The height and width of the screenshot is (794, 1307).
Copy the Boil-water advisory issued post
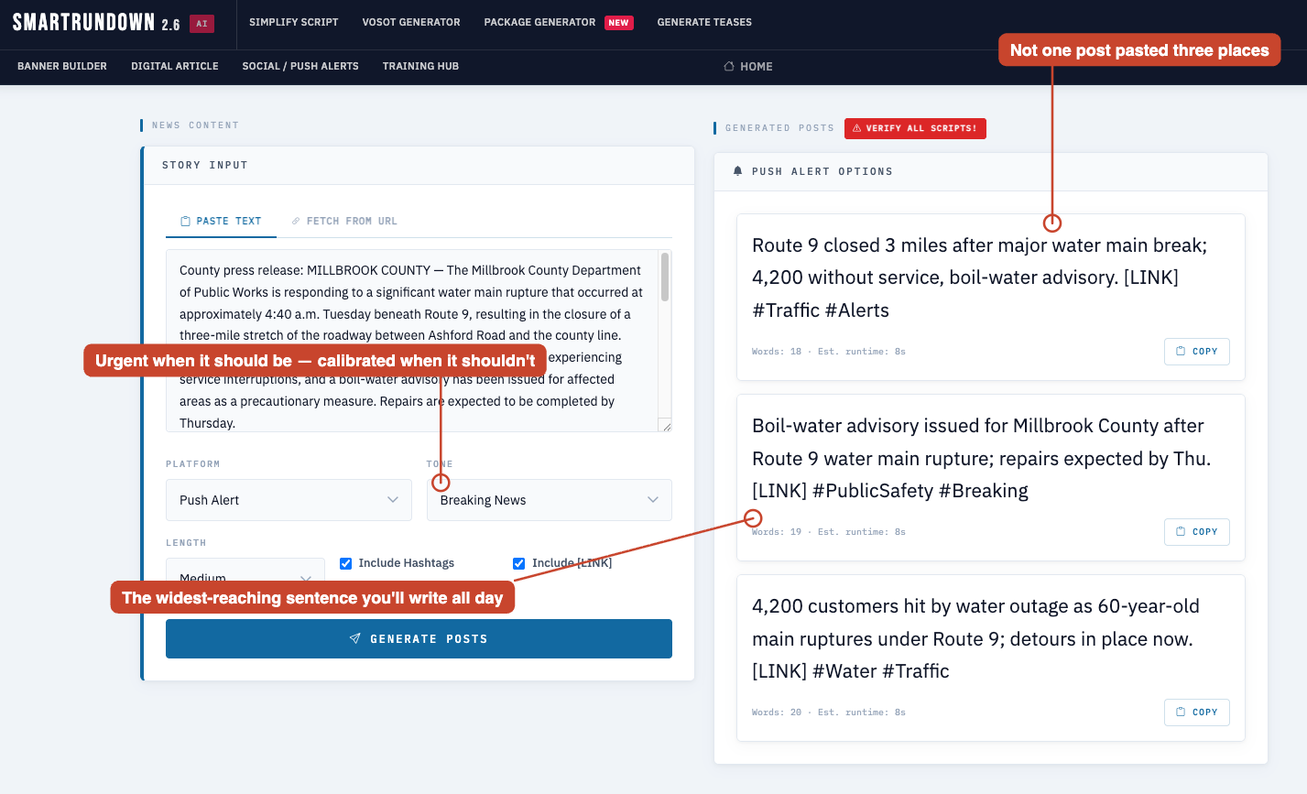pyautogui.click(x=1197, y=532)
